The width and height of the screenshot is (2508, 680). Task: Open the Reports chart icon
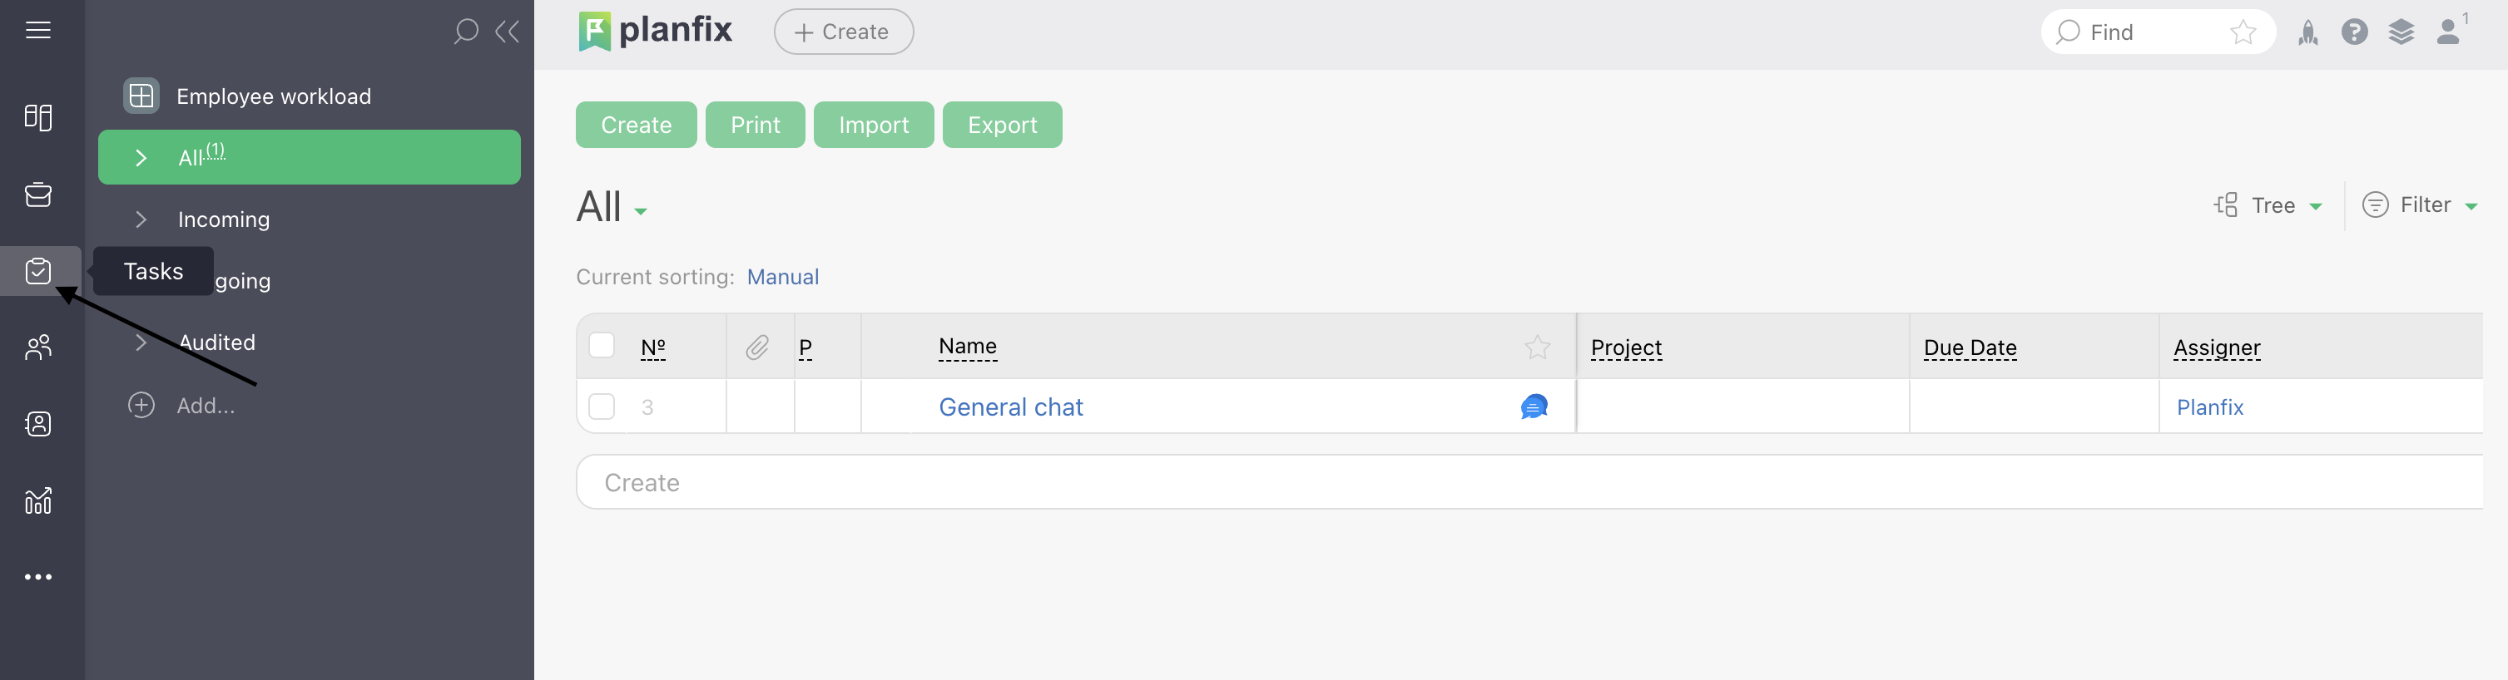click(38, 501)
